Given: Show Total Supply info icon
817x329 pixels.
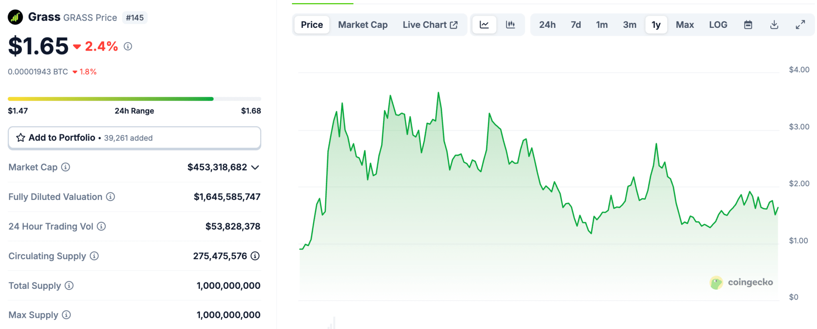Looking at the screenshot, I should point(69,285).
